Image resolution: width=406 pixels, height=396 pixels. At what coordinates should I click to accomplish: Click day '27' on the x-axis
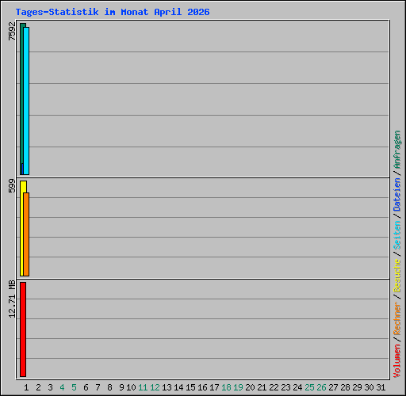(333, 387)
